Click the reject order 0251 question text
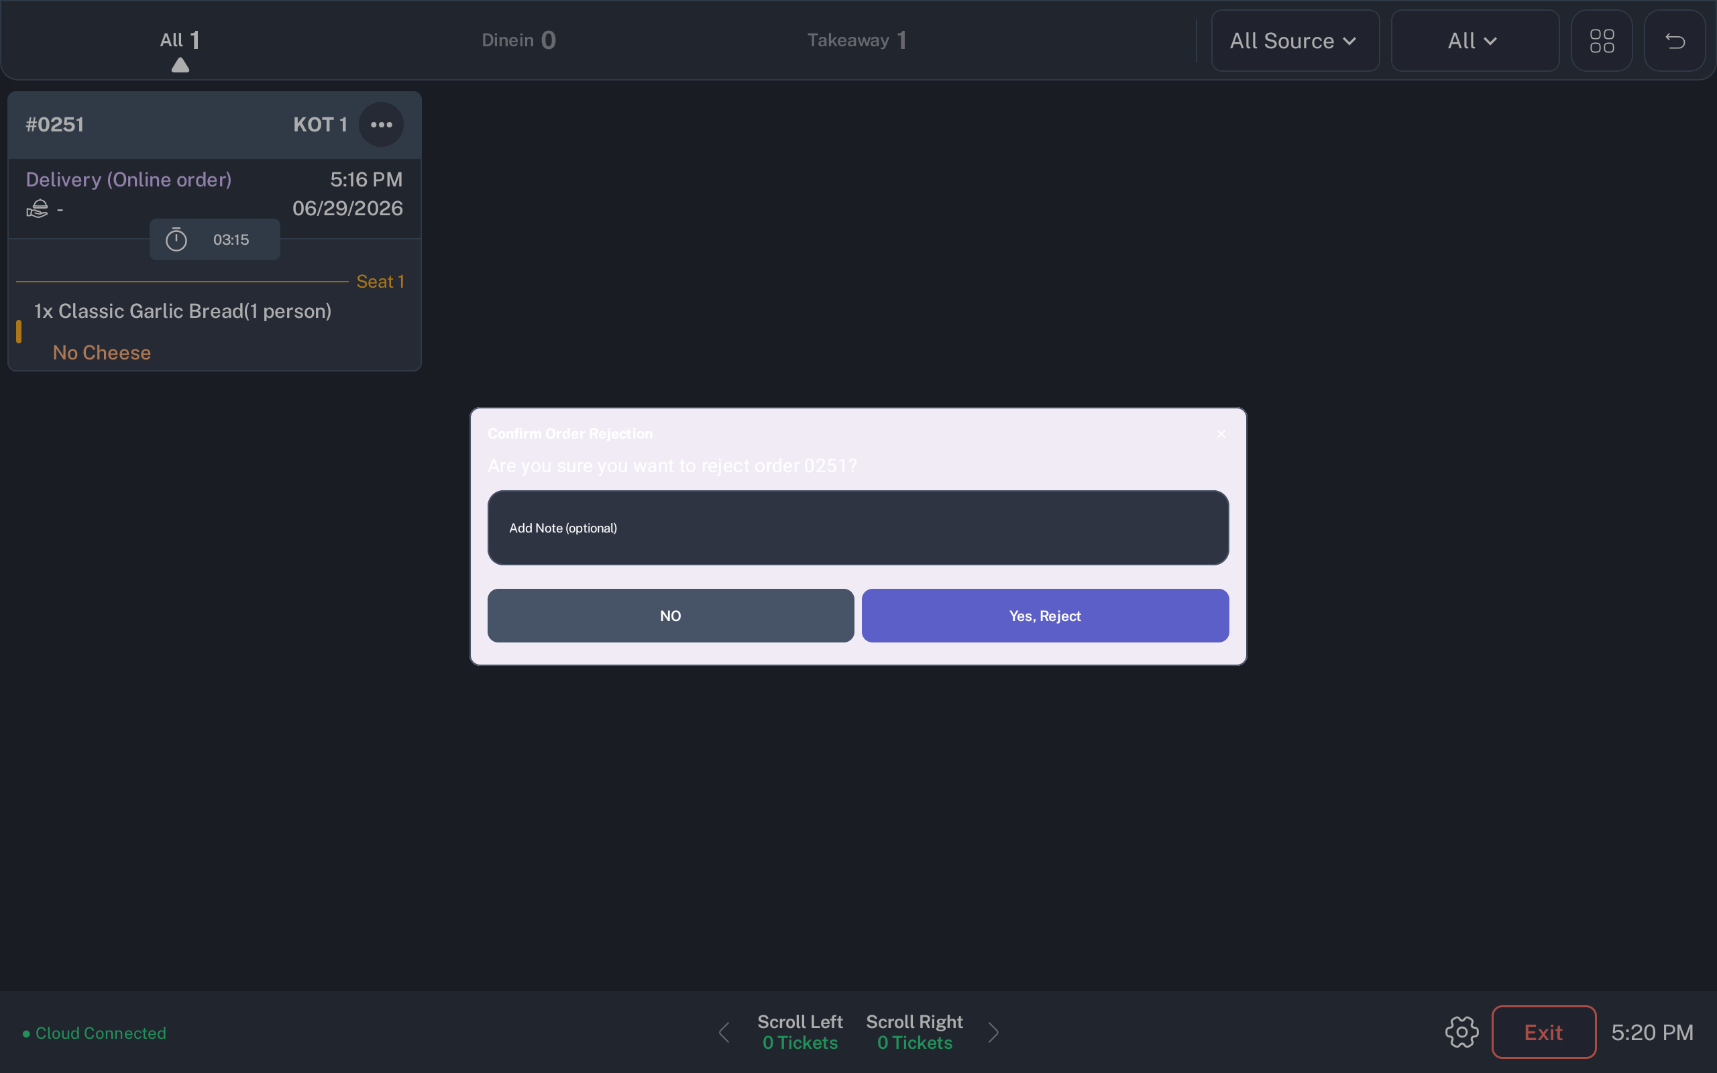 pyautogui.click(x=672, y=465)
